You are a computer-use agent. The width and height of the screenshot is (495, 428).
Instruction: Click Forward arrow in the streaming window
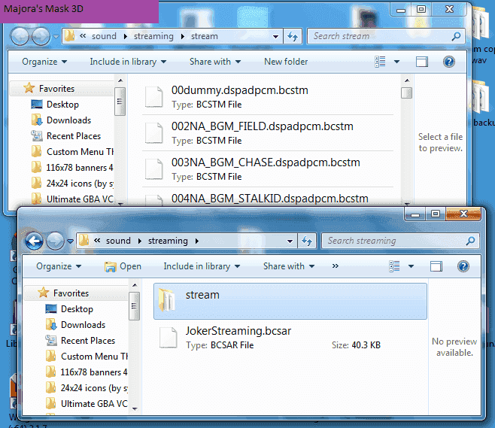tap(55, 241)
